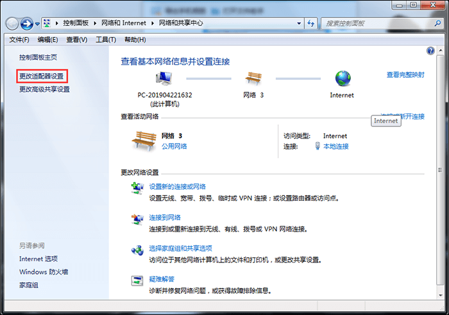
Task: Click the scrollbar up arrow
Action: pyautogui.click(x=441, y=51)
